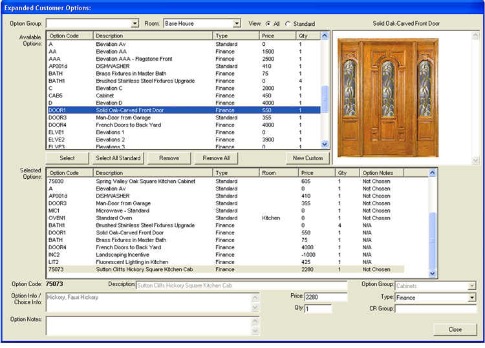Sort Available Options by Price header
The height and width of the screenshot is (348, 485).
pos(278,36)
